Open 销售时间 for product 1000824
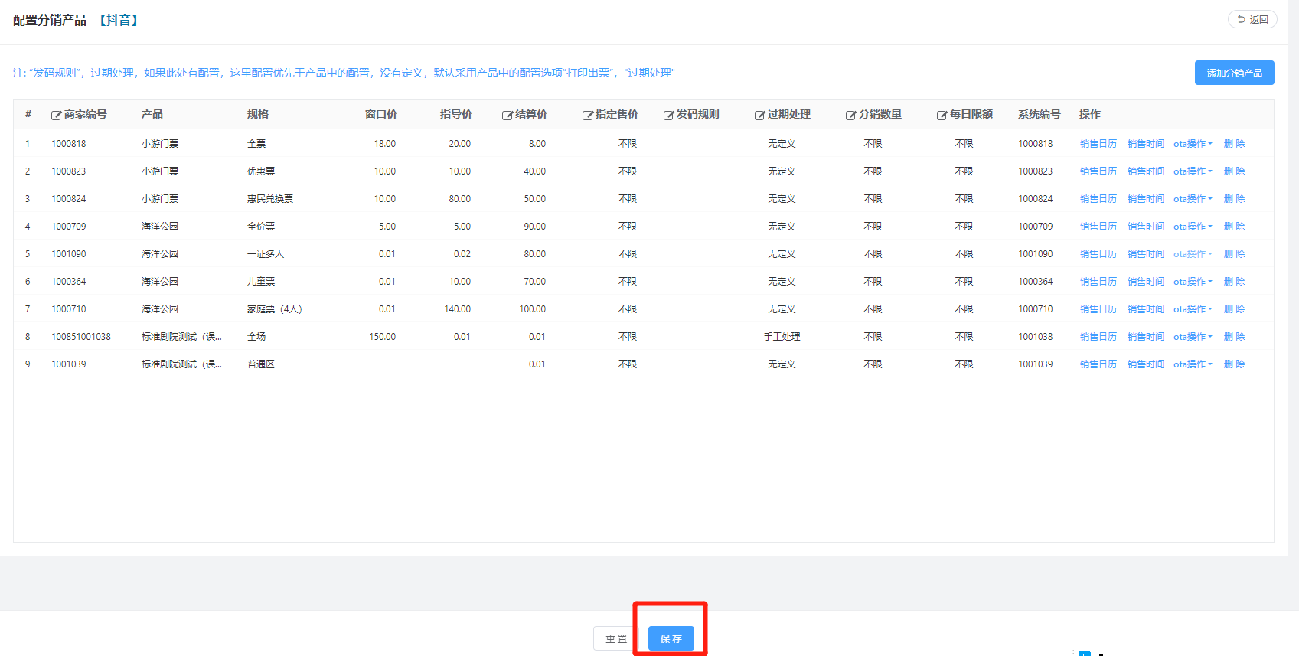1299x656 pixels. [x=1145, y=199]
